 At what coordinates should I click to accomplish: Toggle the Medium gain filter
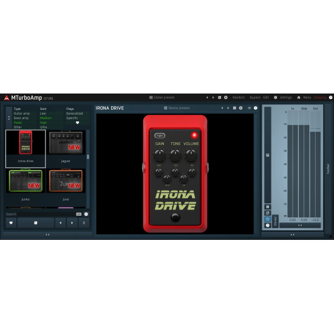pyautogui.click(x=46, y=118)
